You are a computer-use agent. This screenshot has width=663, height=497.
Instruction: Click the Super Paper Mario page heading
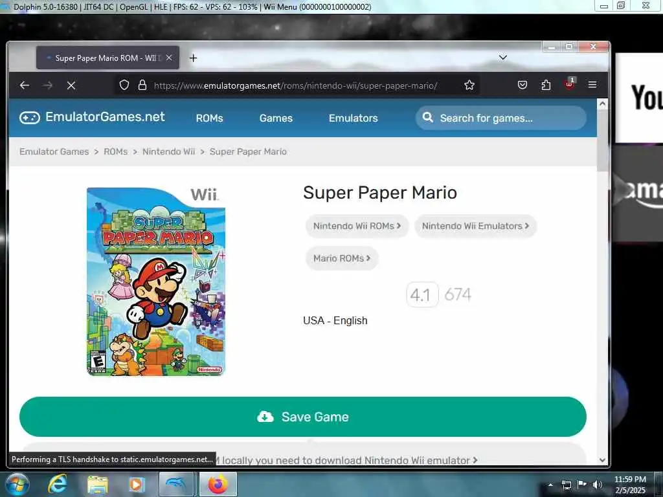(x=379, y=193)
